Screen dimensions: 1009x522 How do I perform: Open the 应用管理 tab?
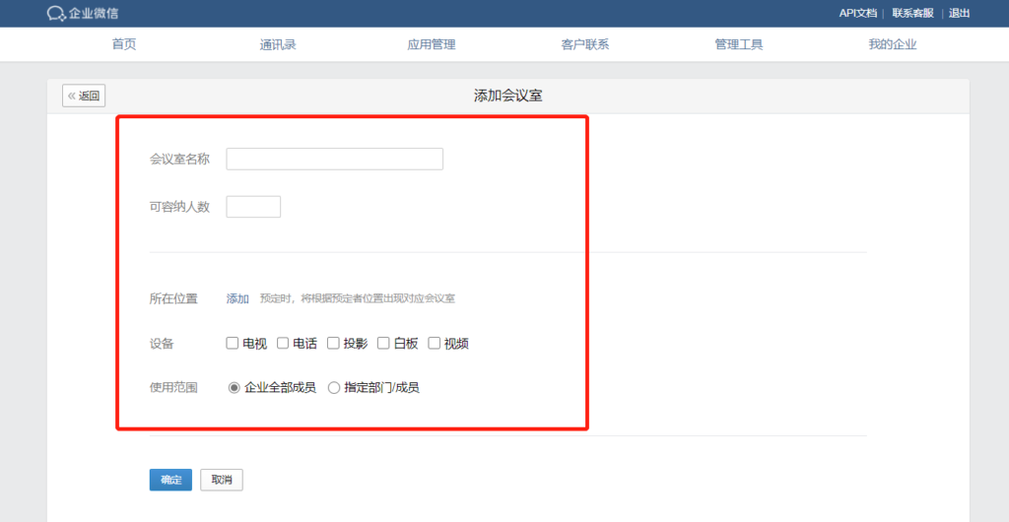click(432, 44)
